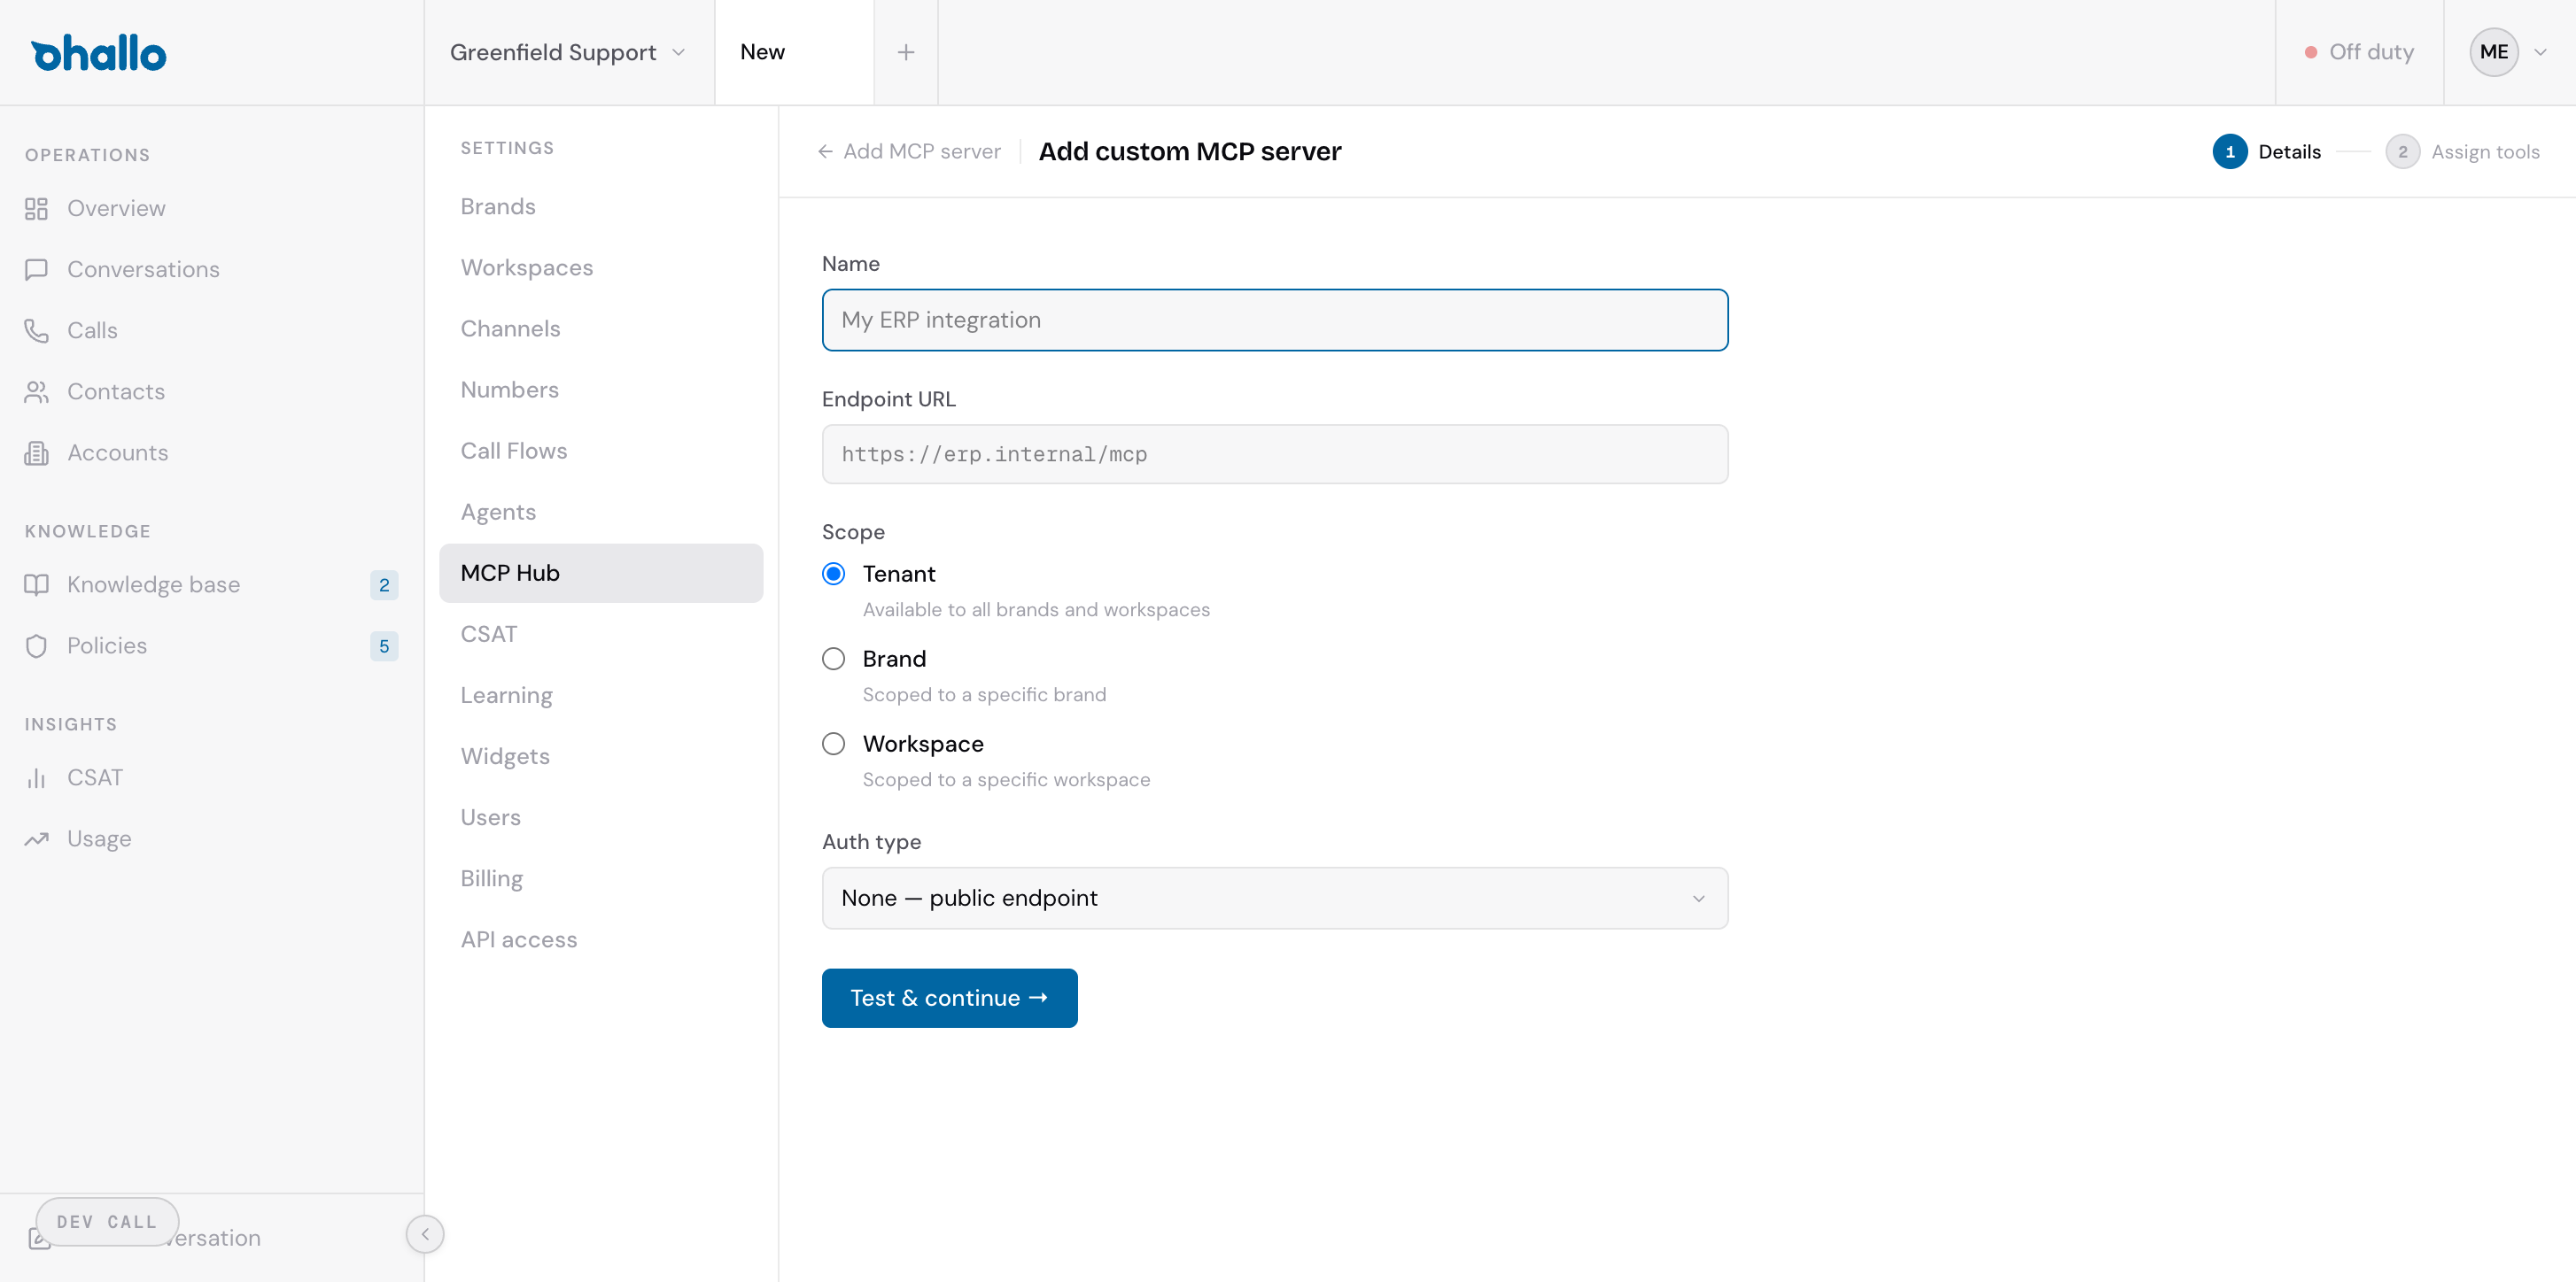Open Channels settings
Image resolution: width=2576 pixels, height=1282 pixels.
tap(601, 328)
